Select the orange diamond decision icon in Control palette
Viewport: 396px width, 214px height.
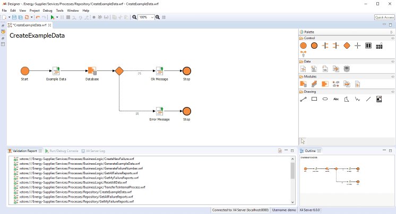tap(347, 46)
